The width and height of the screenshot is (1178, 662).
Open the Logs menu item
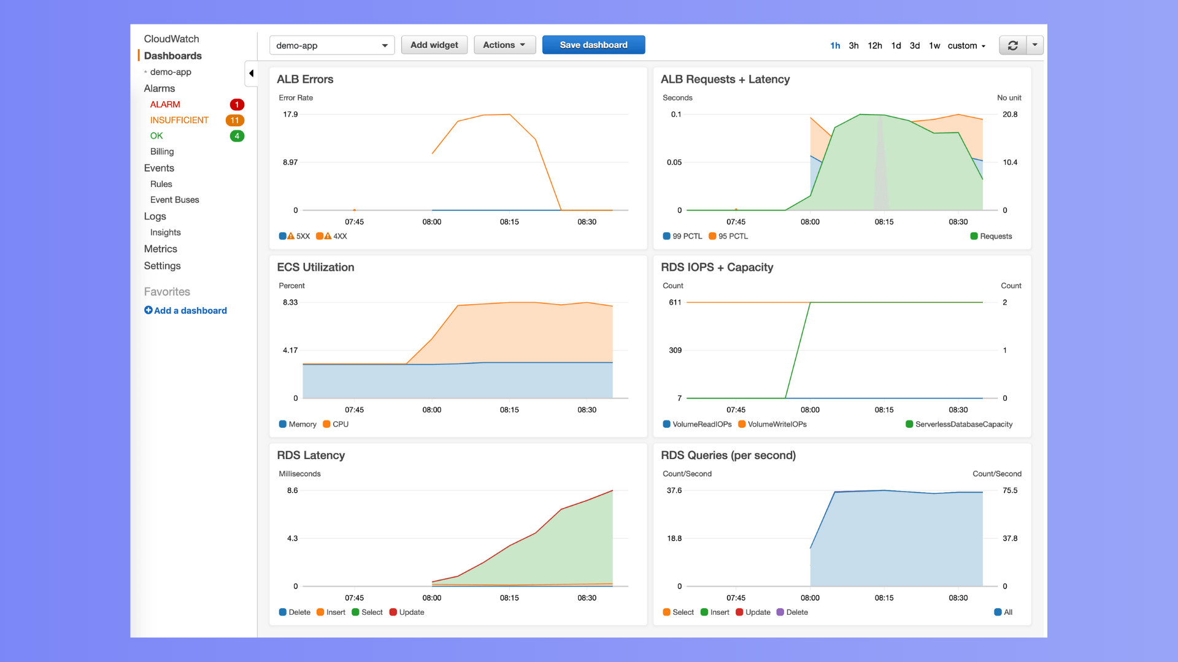click(x=155, y=216)
